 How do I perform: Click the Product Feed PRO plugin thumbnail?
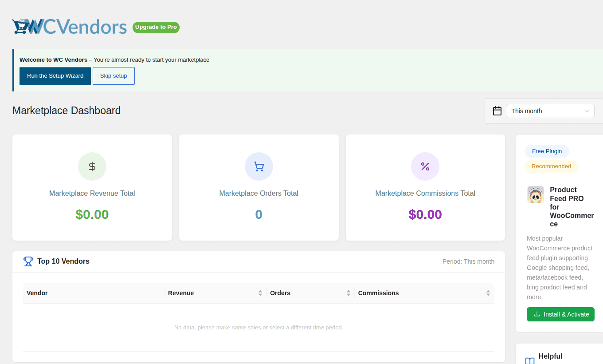click(536, 194)
